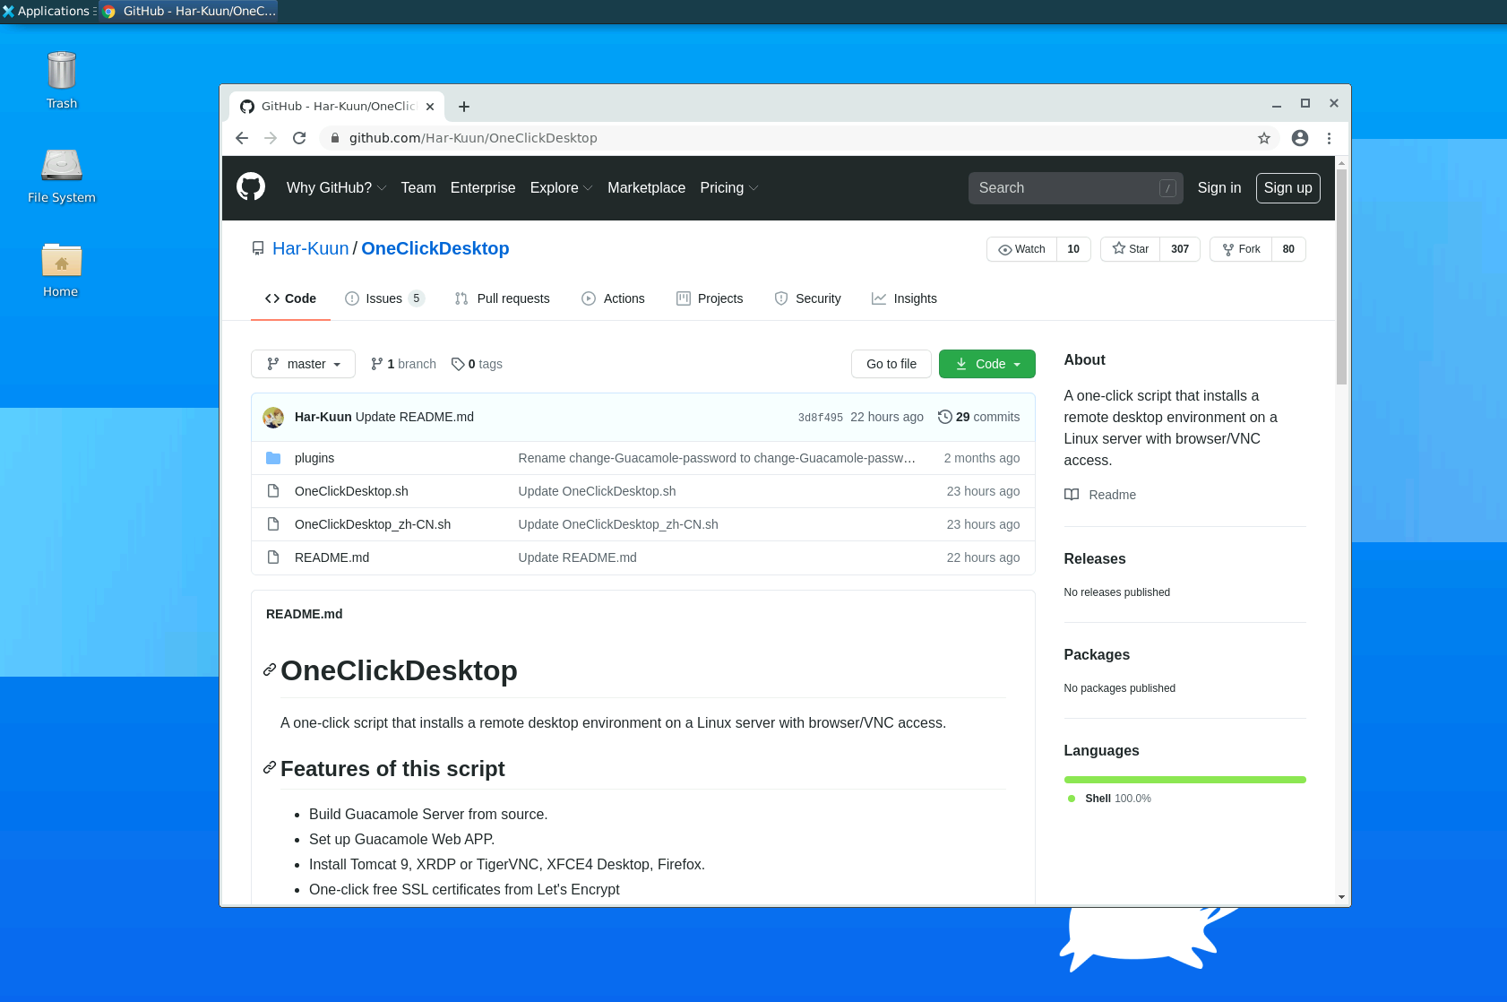Open a new browser tab
This screenshot has width=1507, height=1002.
[464, 107]
